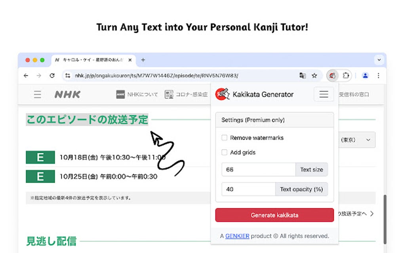Enable the Remove watermarks checkbox
404x253 pixels.
pos(225,138)
